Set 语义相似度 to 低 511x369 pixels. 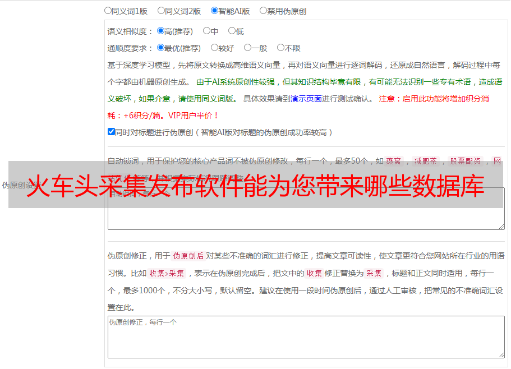232,31
